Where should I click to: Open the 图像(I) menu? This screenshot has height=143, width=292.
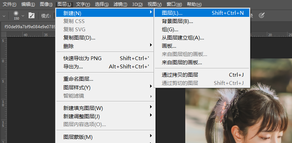pos(46,4)
